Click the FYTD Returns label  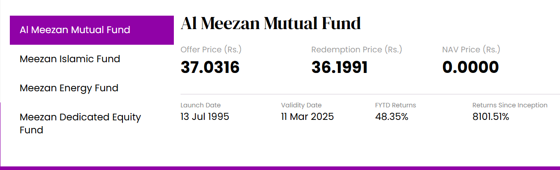(x=396, y=105)
